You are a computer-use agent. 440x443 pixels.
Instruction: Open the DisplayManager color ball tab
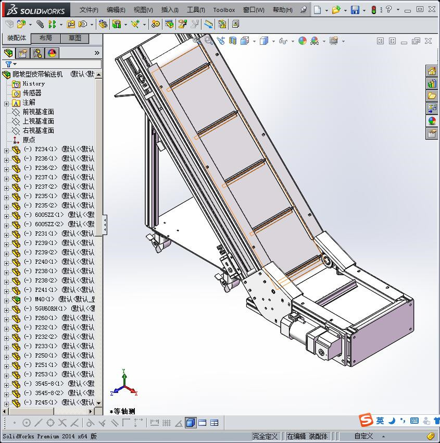pyautogui.click(x=52, y=53)
